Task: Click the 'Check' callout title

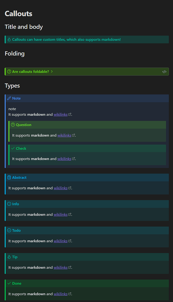Action: click(x=21, y=148)
